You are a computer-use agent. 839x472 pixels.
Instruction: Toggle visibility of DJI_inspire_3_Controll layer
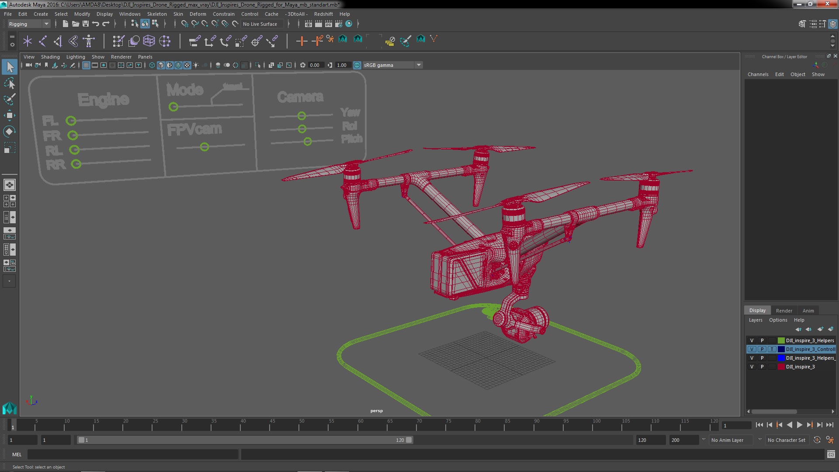point(752,349)
